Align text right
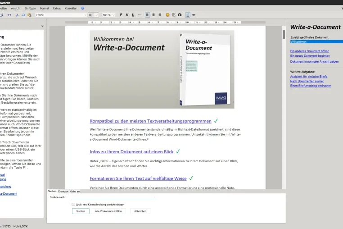This screenshot has height=229, width=343. pyautogui.click(x=160, y=15)
